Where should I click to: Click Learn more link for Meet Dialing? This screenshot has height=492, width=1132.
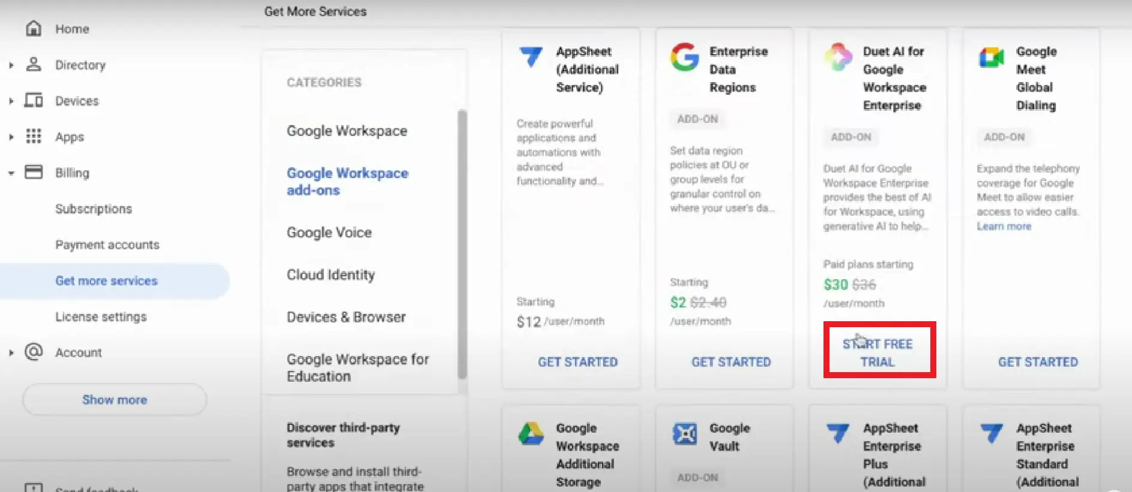coord(1004,227)
